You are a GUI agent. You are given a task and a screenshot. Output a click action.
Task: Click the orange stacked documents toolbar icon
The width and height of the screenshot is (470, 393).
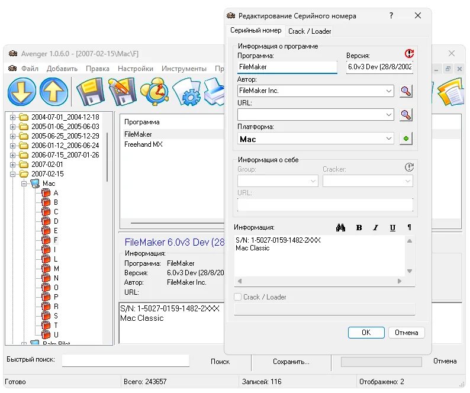point(450,91)
